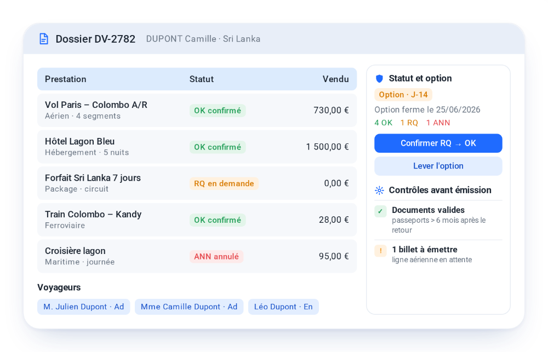Open the Vol Paris – Colombo A/R row
548x352 pixels.
(x=197, y=111)
